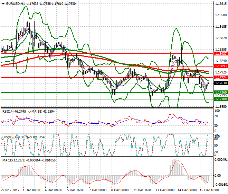
Task: Click the 29 Nov 2017 date label
Action: (10, 190)
